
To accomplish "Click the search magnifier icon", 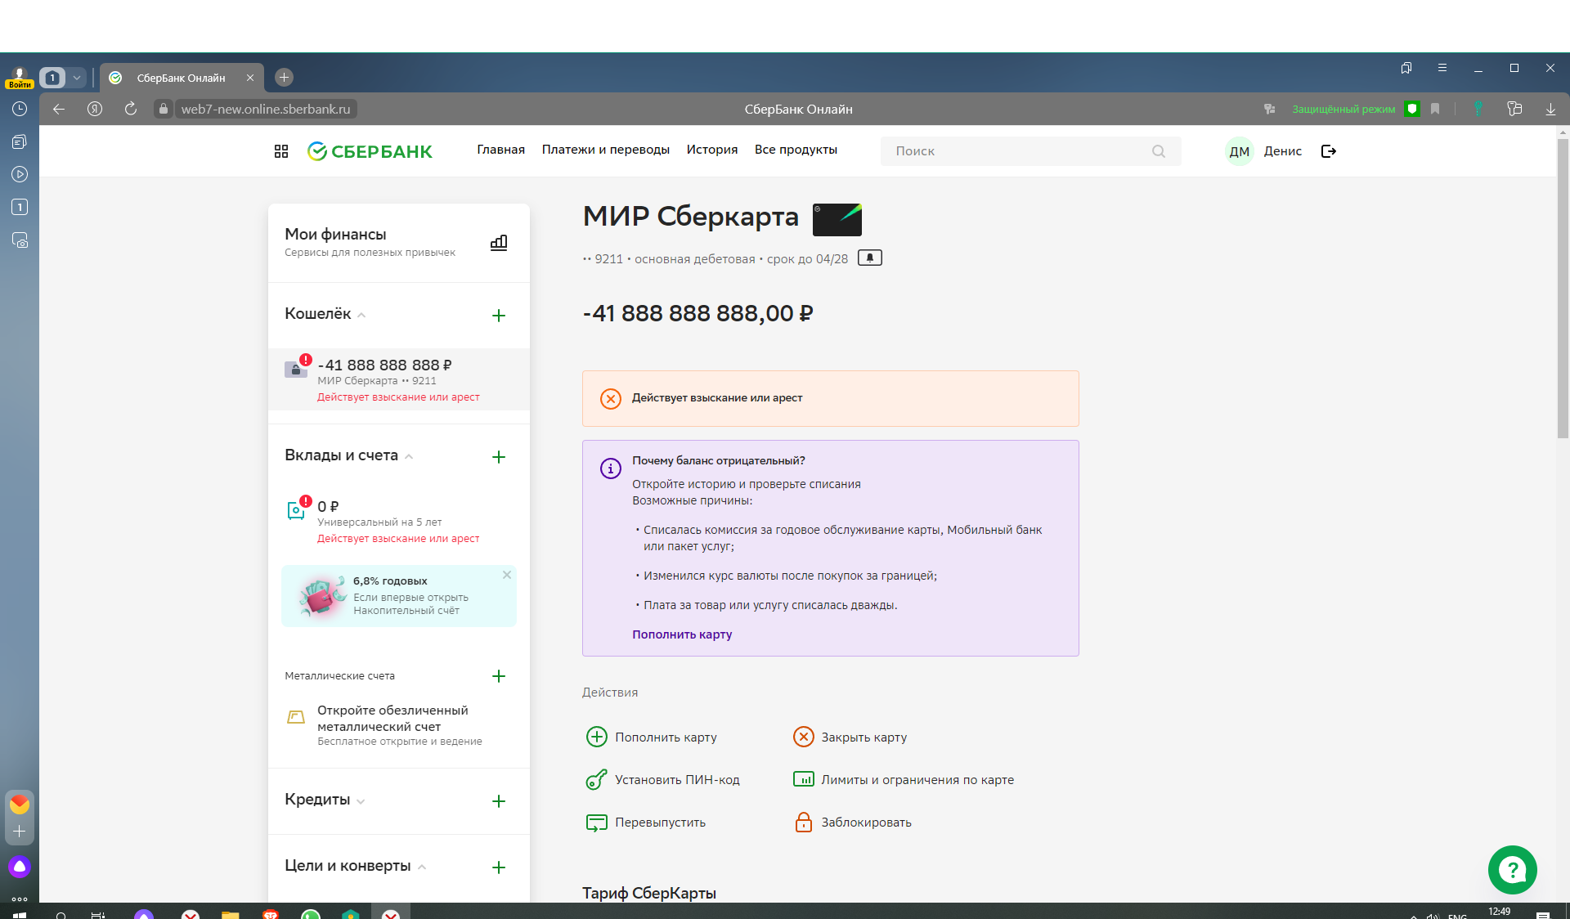I will pos(1159,151).
